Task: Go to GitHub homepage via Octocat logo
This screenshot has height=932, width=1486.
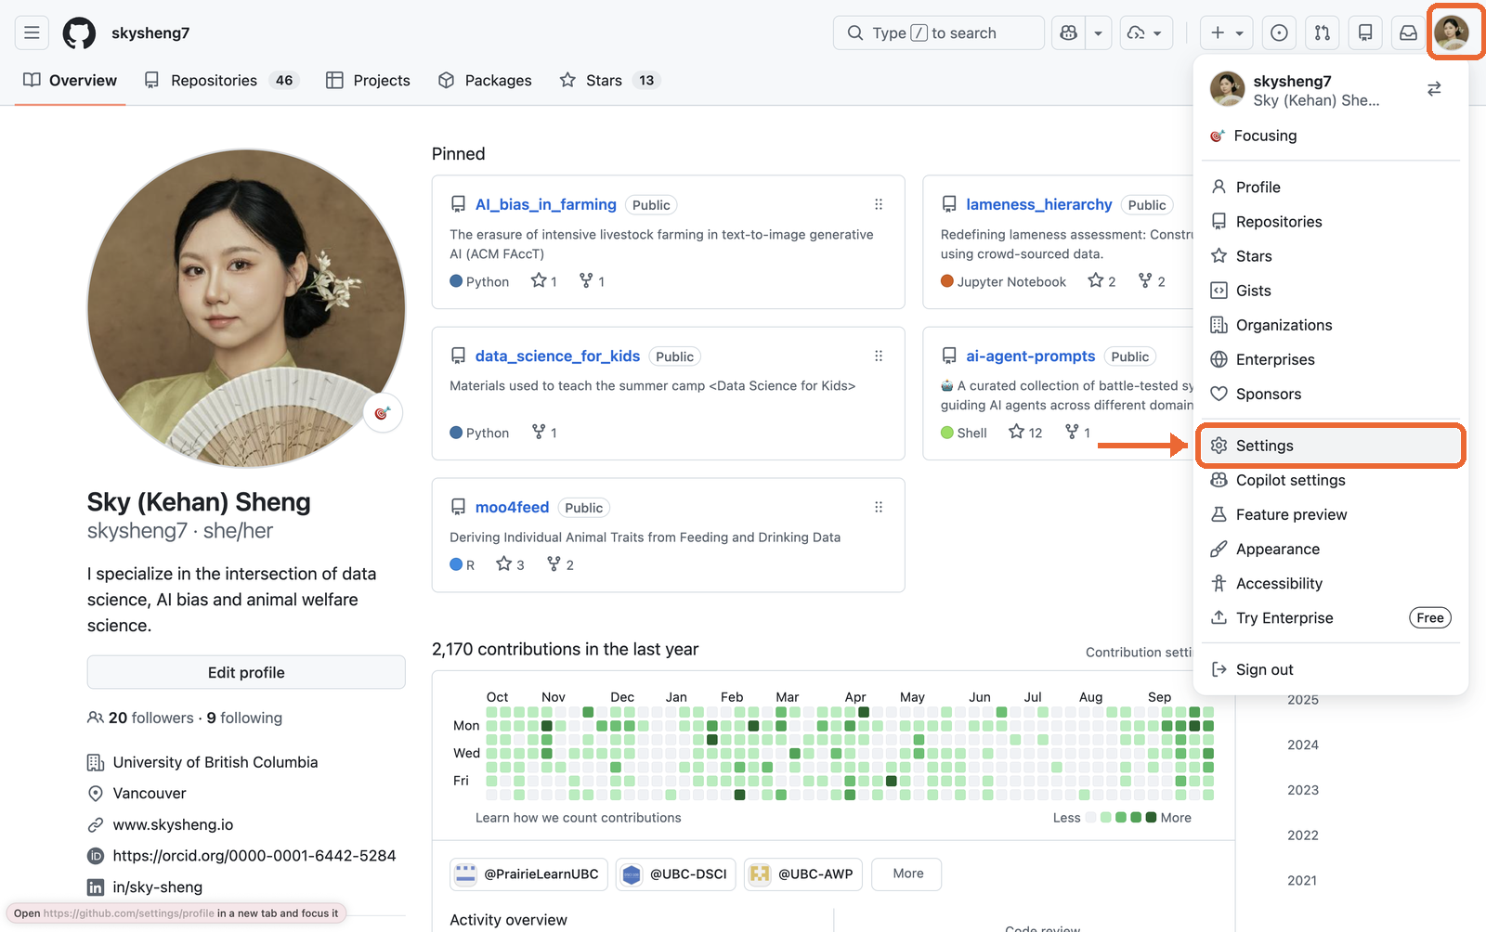Action: pyautogui.click(x=79, y=33)
